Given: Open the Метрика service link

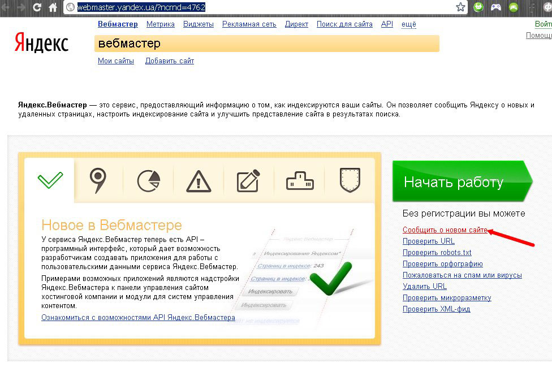Looking at the screenshot, I should [x=161, y=24].
